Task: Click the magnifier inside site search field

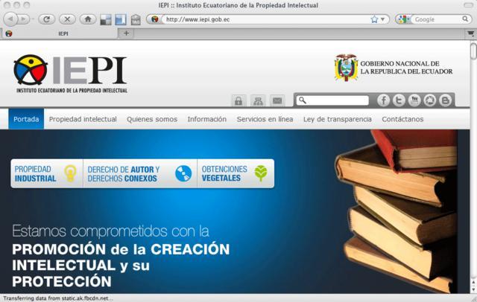Action: [302, 100]
